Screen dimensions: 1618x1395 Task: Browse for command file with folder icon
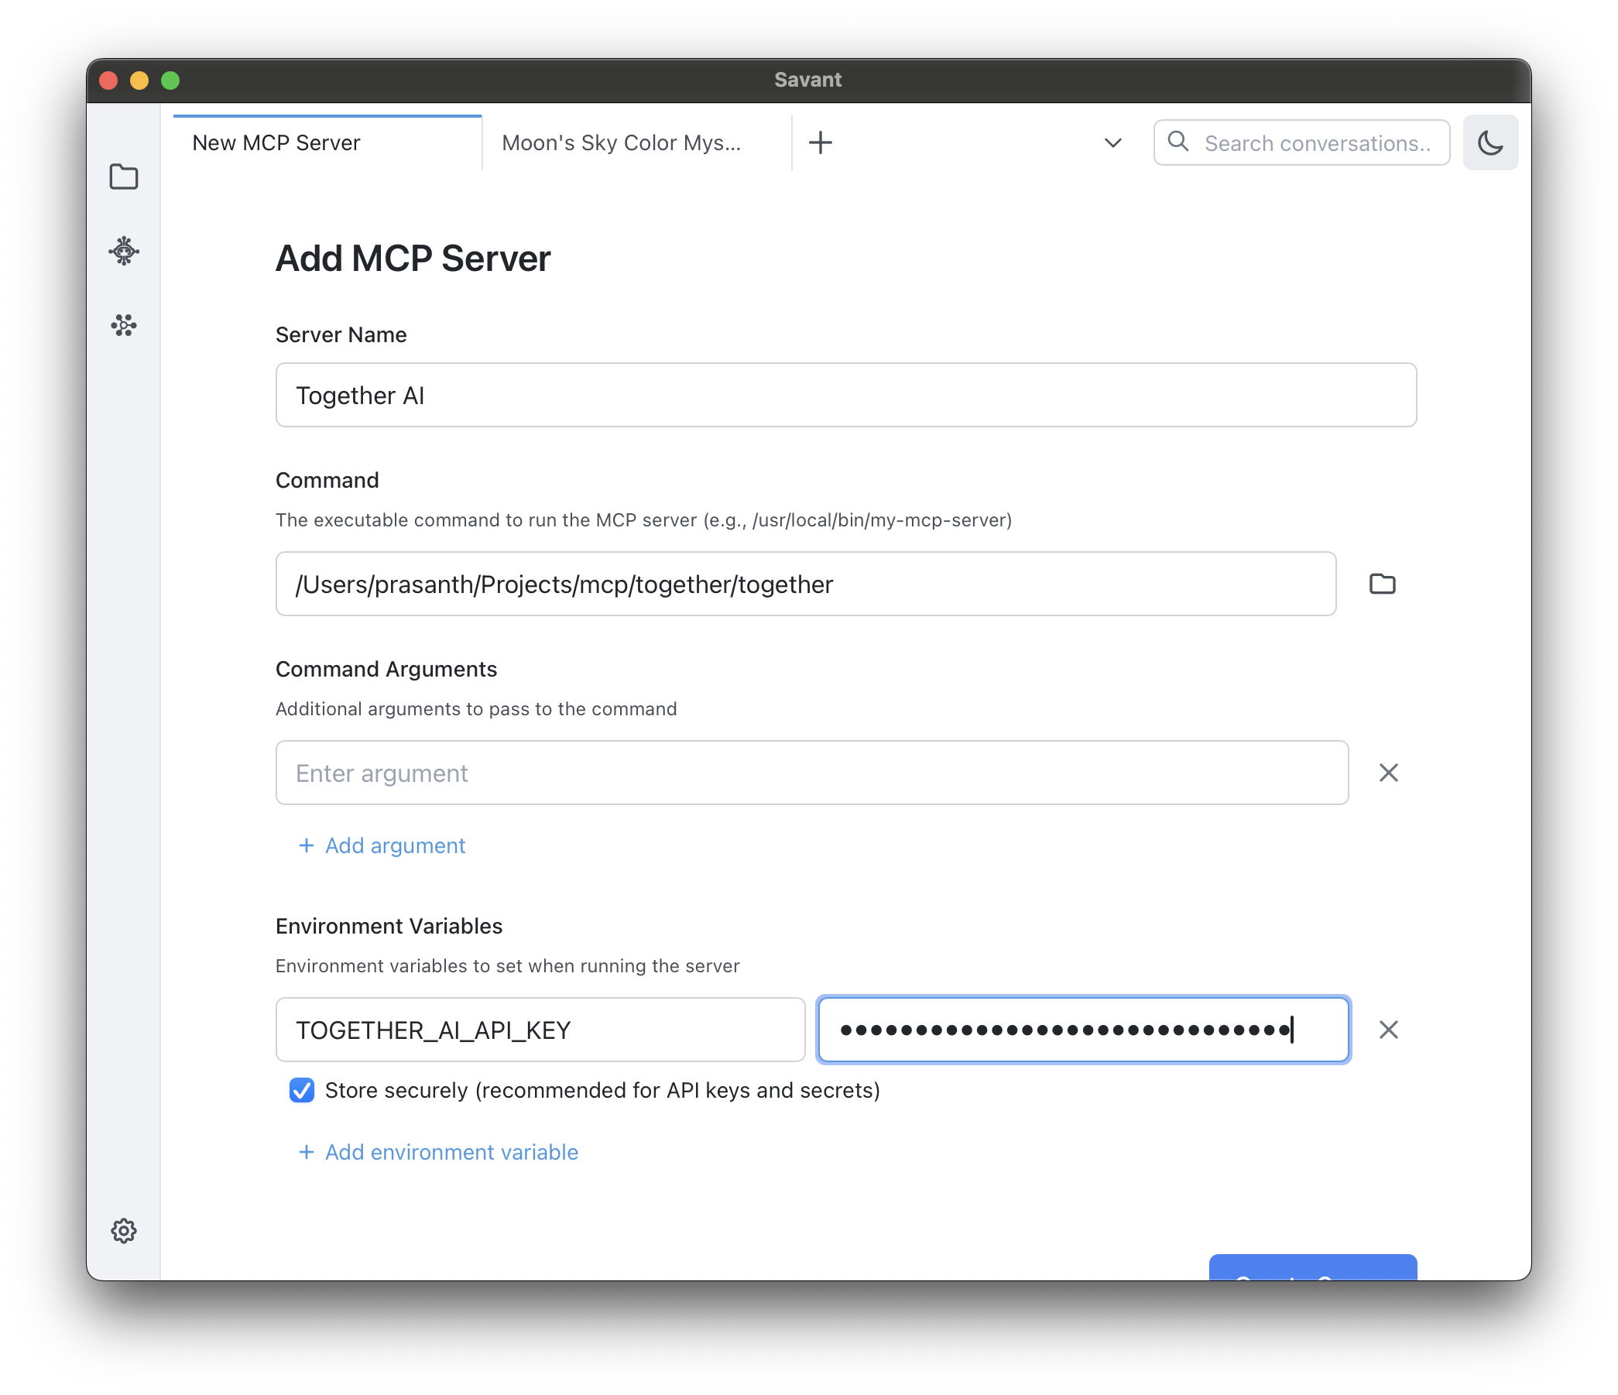pos(1382,584)
